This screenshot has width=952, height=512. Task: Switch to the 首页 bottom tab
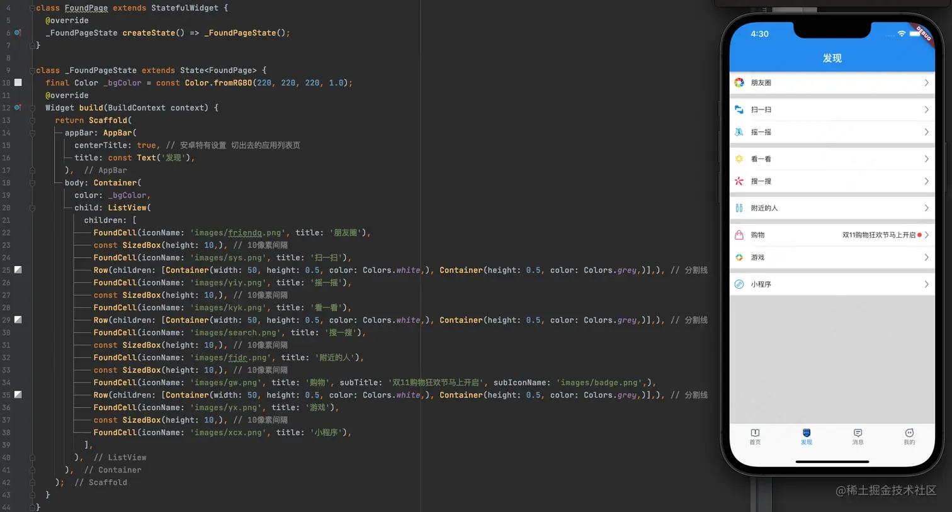tap(755, 437)
